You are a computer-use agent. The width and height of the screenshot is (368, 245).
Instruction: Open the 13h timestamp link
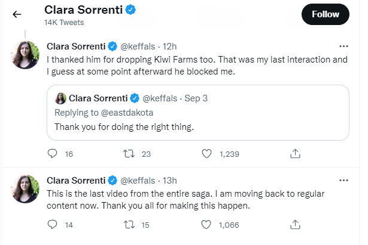[171, 180]
